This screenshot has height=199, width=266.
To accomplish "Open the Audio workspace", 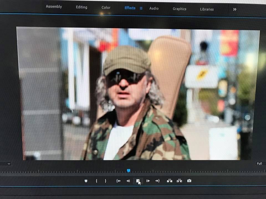I will pos(154,8).
